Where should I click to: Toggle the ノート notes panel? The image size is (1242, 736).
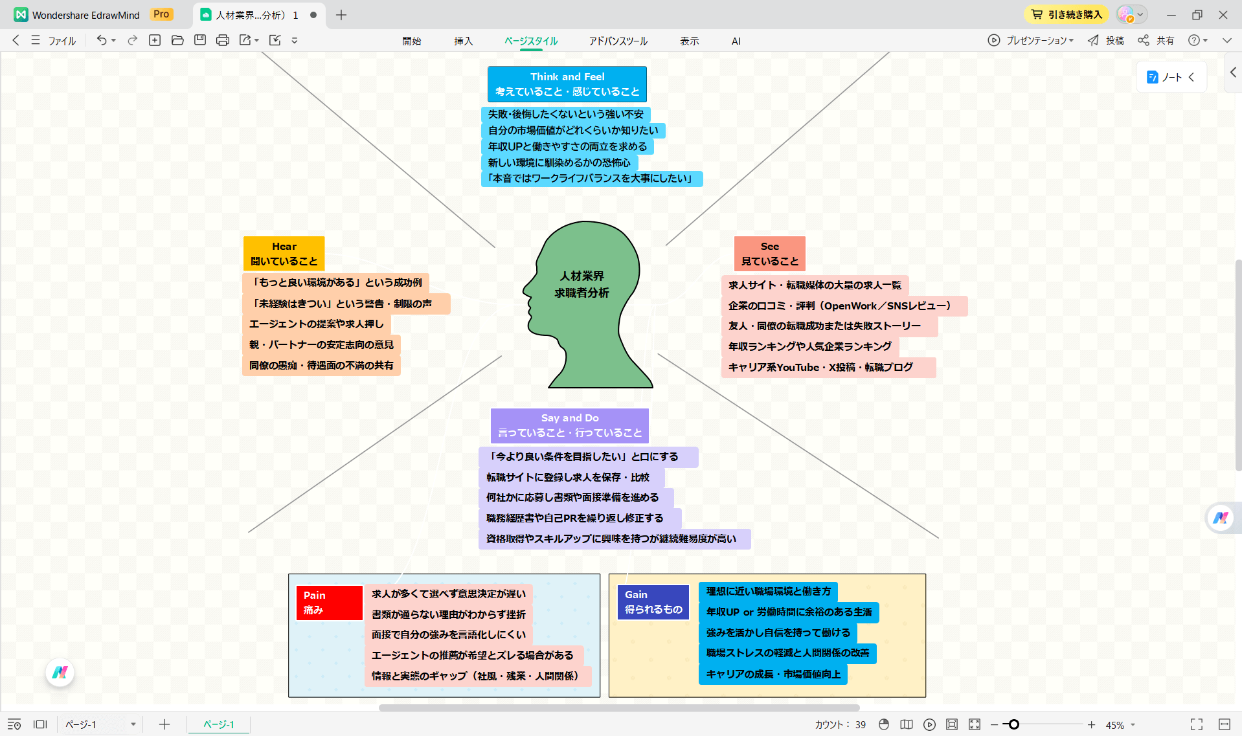pos(1171,77)
